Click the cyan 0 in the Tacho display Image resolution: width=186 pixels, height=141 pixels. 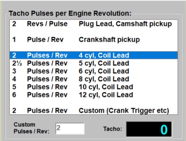tap(164, 129)
